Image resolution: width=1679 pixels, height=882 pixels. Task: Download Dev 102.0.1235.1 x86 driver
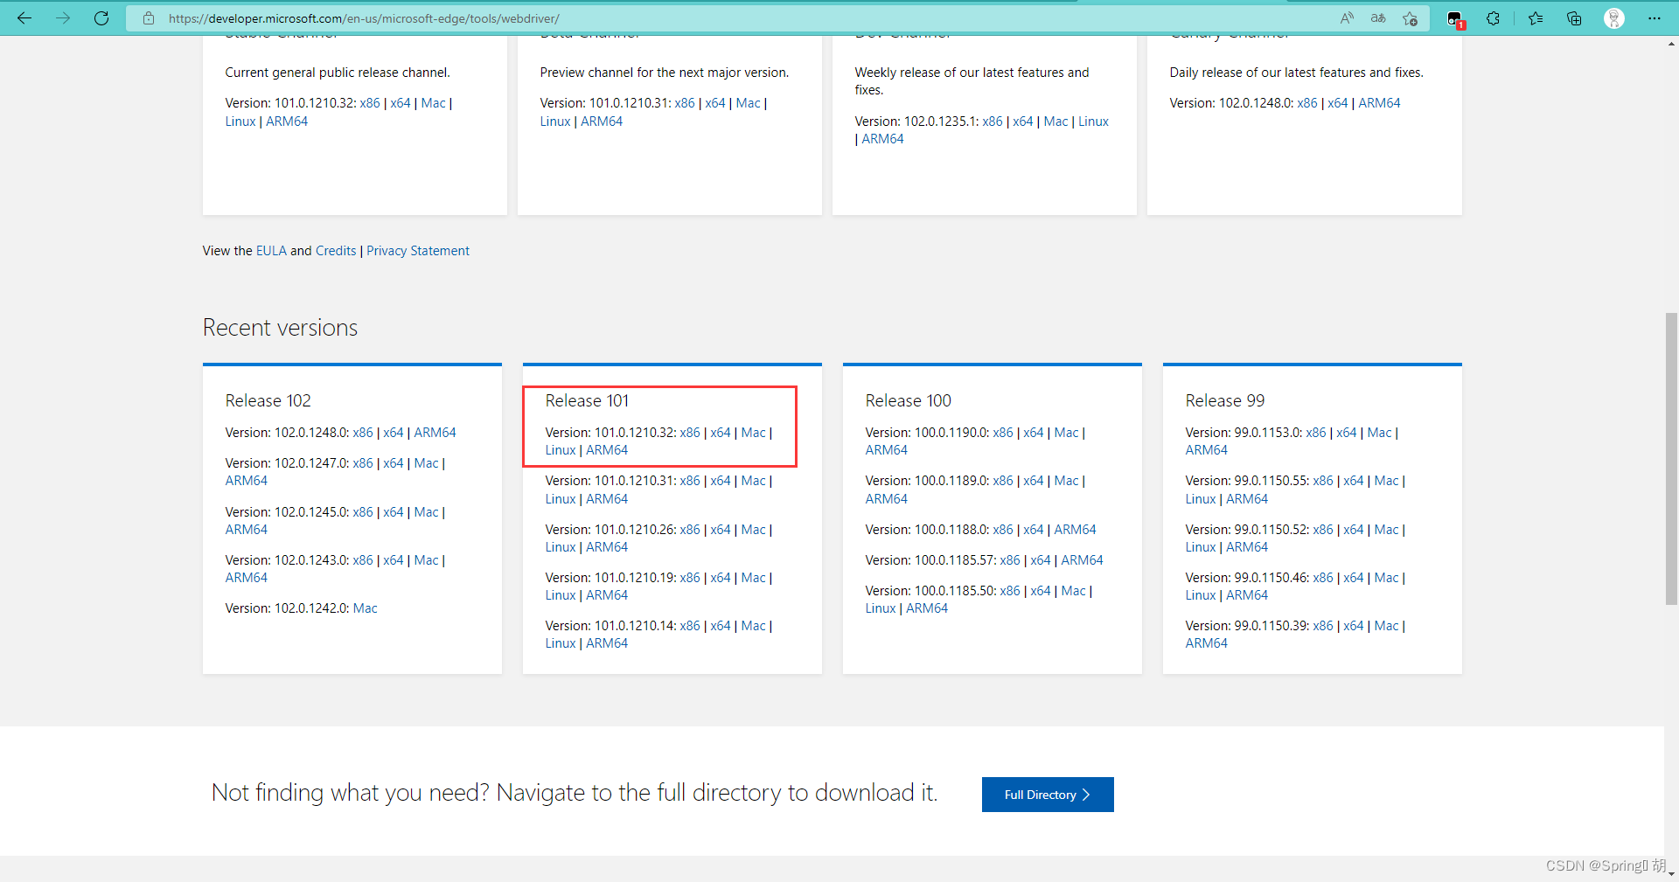(x=993, y=122)
